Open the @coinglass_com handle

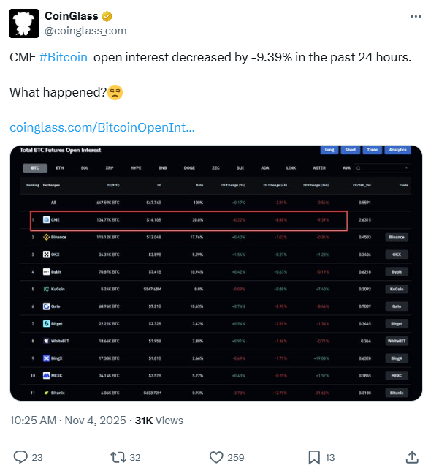pyautogui.click(x=85, y=30)
